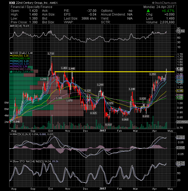The height and width of the screenshot is (191, 188).
Task: Click the 1.48 last-price tag on price axis
Action: pos(180,69)
